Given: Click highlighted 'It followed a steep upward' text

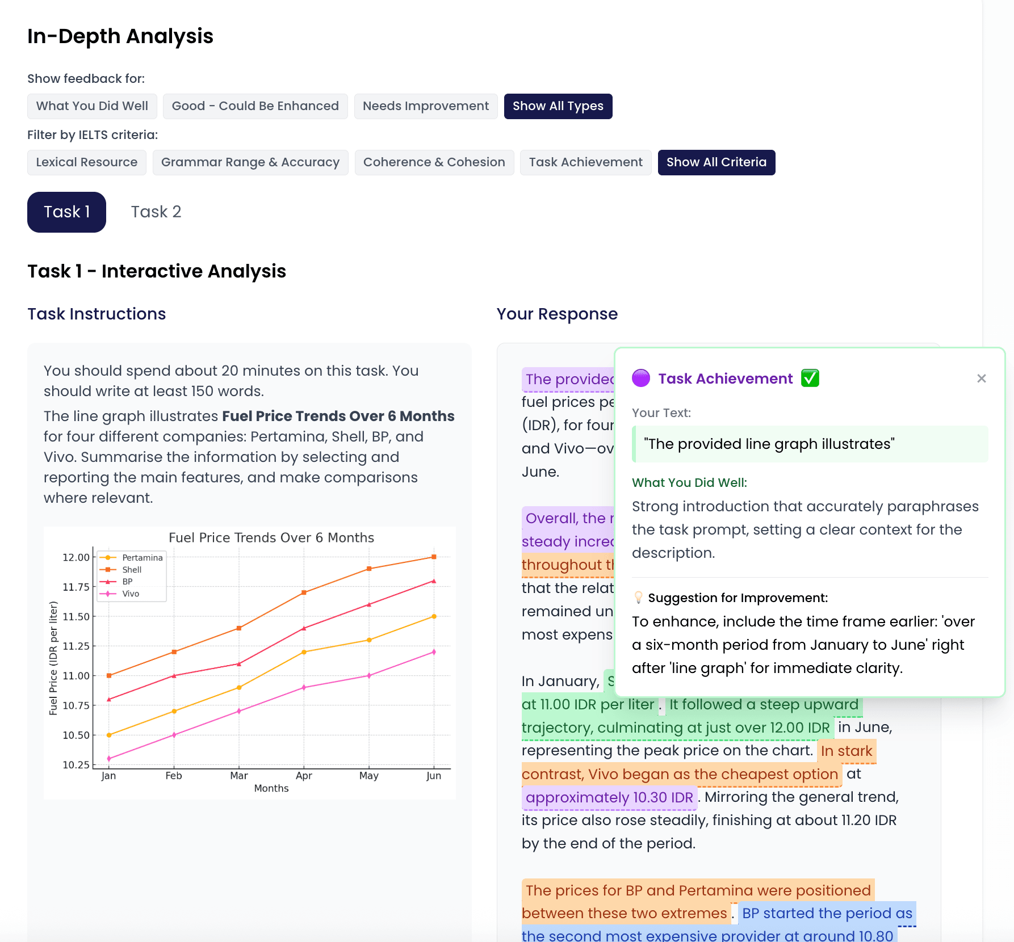Looking at the screenshot, I should pos(763,705).
